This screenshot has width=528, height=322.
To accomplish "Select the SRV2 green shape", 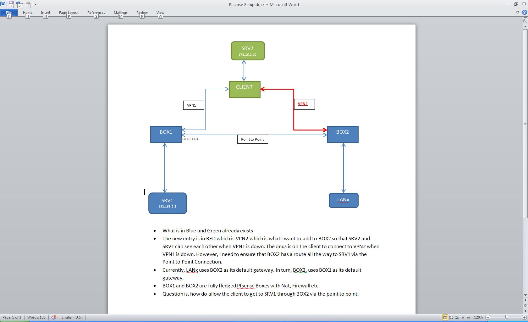I will [x=248, y=51].
